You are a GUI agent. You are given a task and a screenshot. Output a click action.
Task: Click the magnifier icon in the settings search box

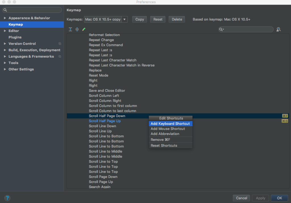(5, 10)
